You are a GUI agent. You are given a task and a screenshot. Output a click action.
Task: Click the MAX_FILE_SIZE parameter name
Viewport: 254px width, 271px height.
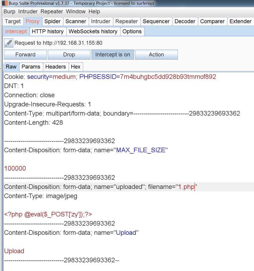point(141,150)
